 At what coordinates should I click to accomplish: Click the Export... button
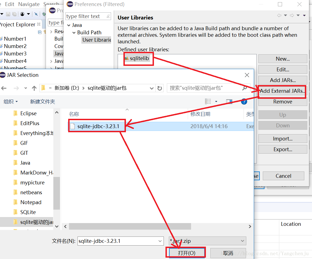pyautogui.click(x=283, y=149)
